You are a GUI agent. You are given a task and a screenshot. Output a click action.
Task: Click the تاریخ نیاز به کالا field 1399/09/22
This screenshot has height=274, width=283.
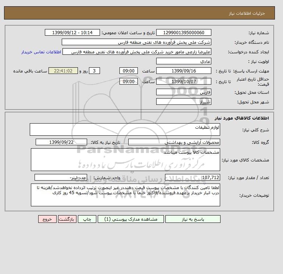[61, 142]
